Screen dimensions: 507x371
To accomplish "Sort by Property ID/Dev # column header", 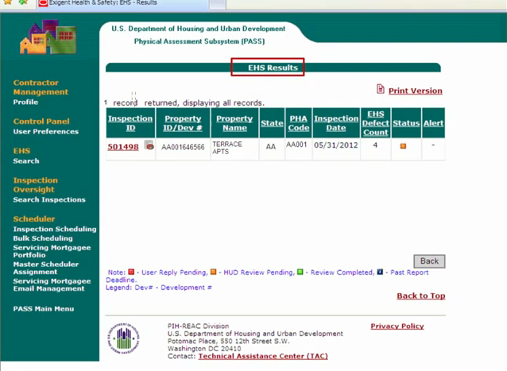I will [183, 123].
